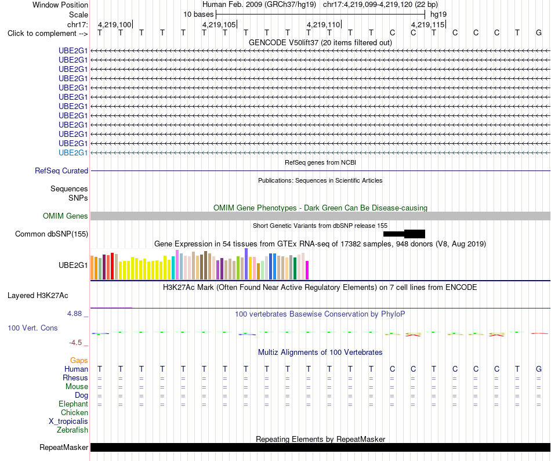Click the 'Rhesus' species label
Screen dimensions: 551x461
point(75,378)
